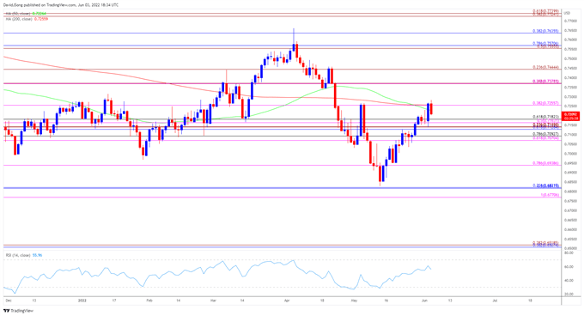
Task: Click the RSI (14, close) indicator label
Action: pyautogui.click(x=18, y=255)
